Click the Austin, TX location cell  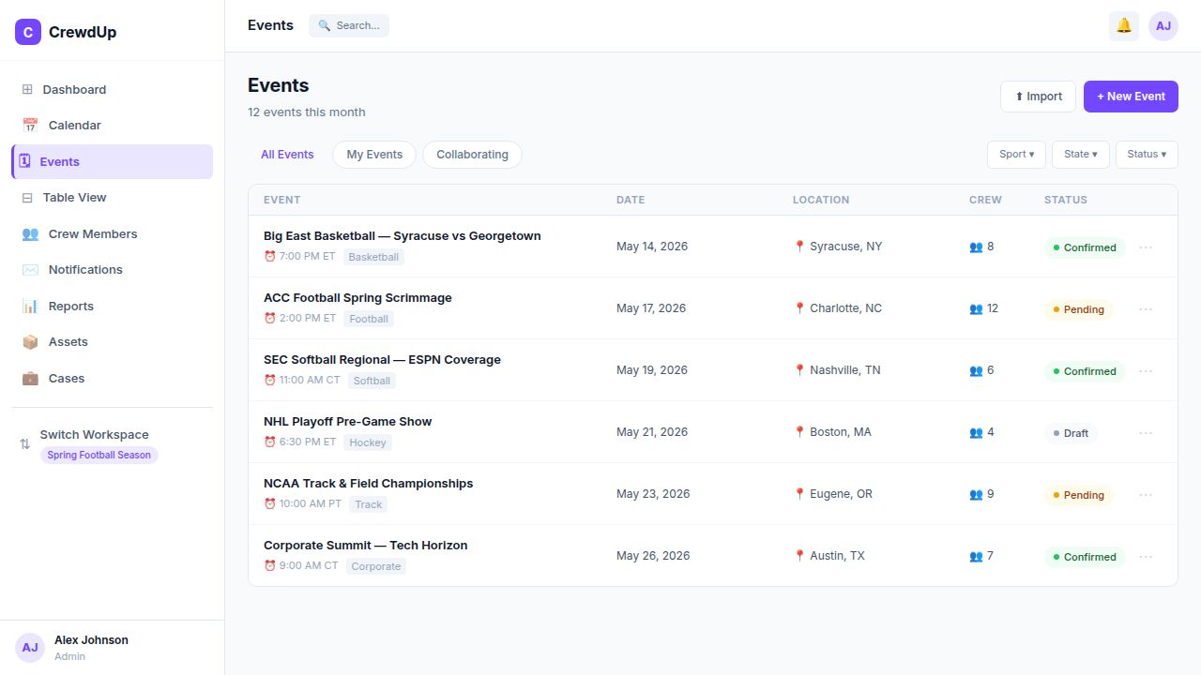pyautogui.click(x=829, y=556)
